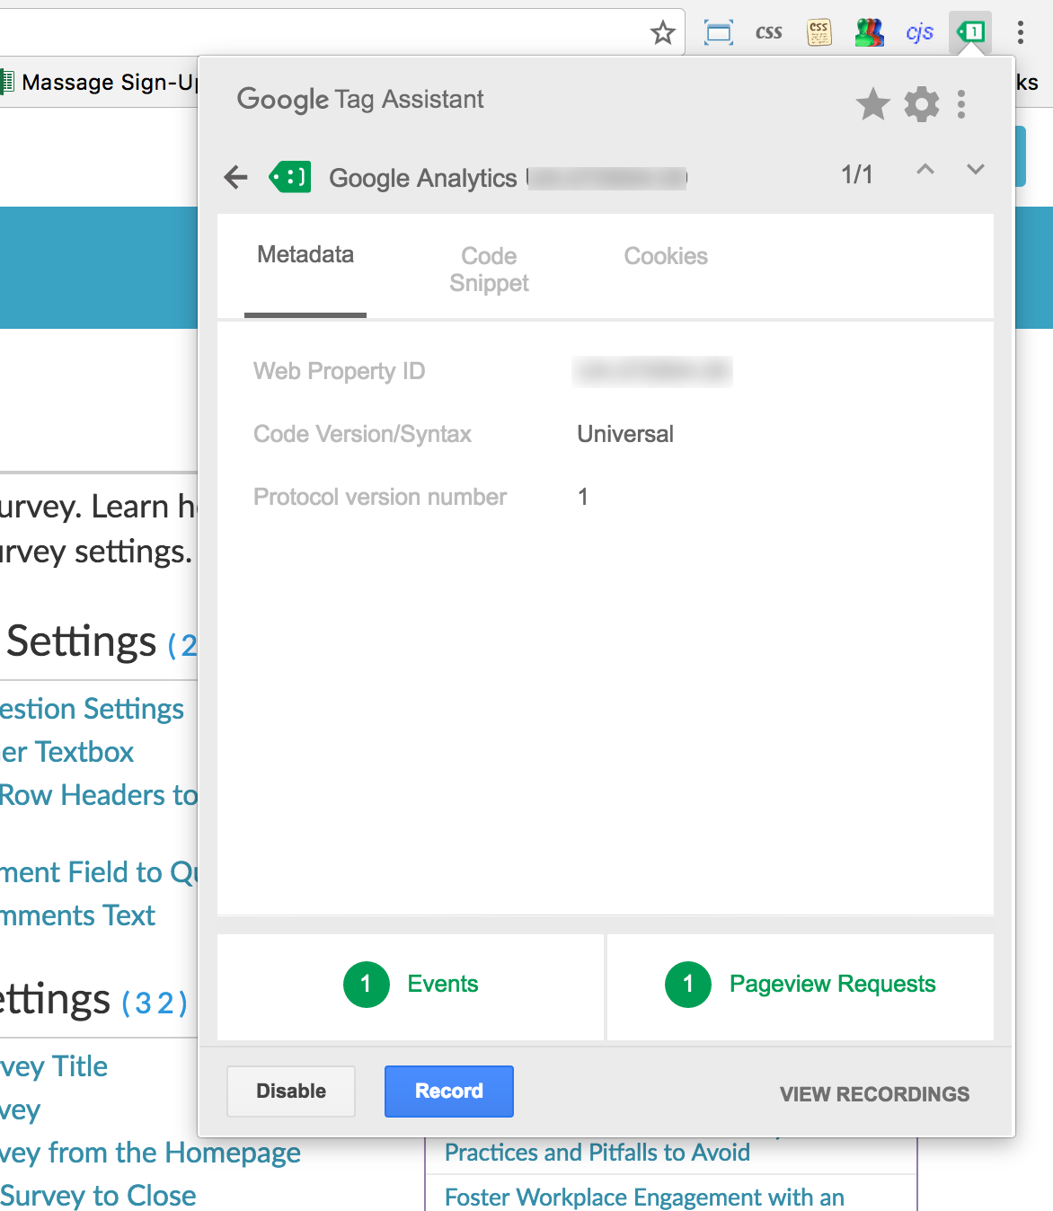Screen dimensions: 1053x1211
Task: Open the CSS notes extension icon
Action: pyautogui.click(x=819, y=32)
